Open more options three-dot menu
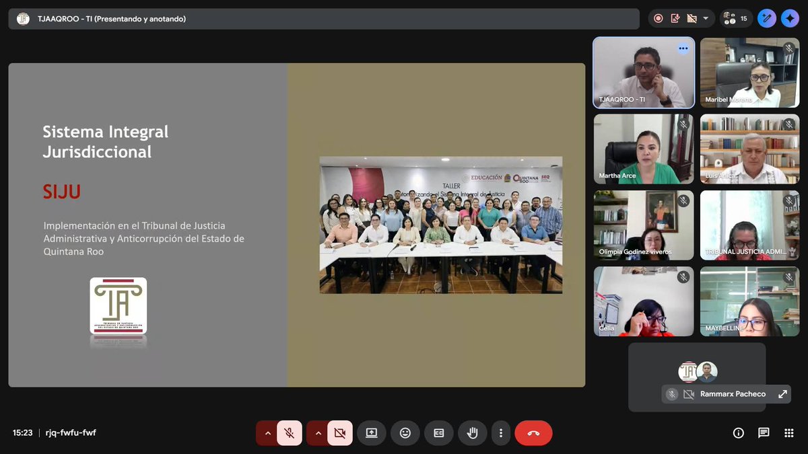808x454 pixels. 501,433
